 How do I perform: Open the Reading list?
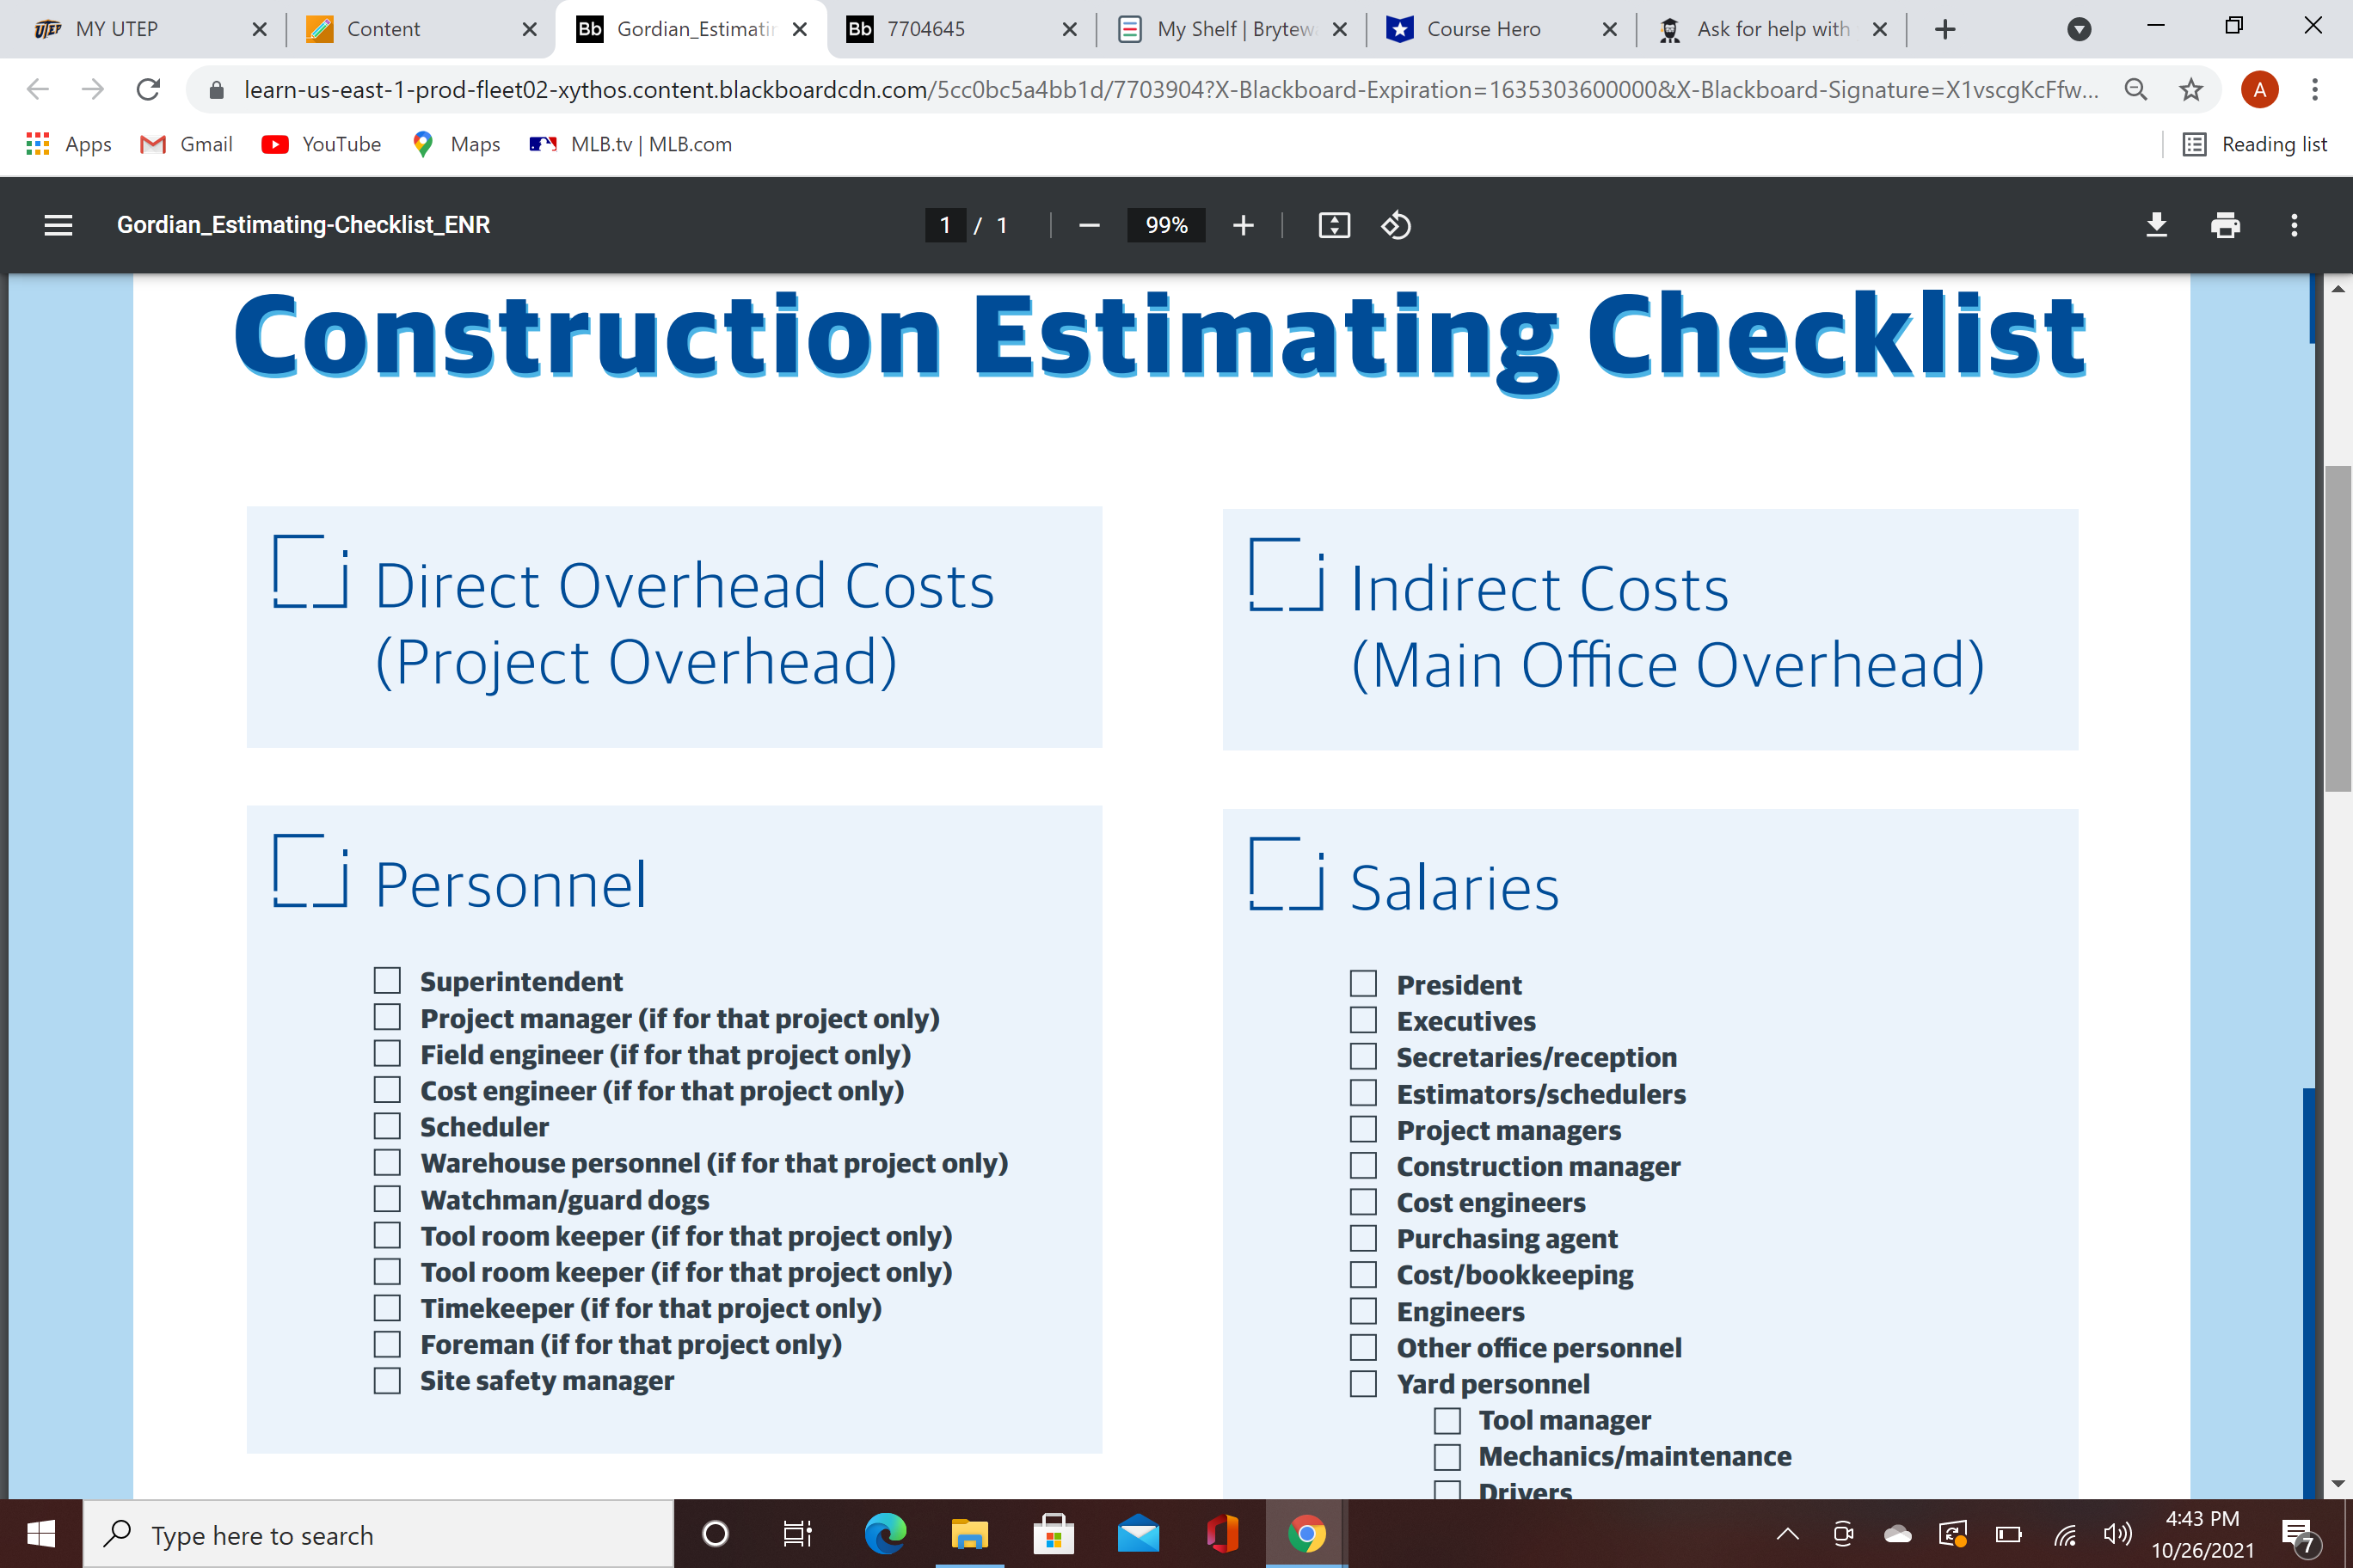point(2255,144)
